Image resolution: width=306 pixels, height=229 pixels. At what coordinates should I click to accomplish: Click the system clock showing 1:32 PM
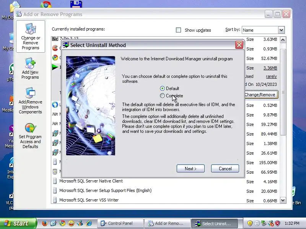292,223
